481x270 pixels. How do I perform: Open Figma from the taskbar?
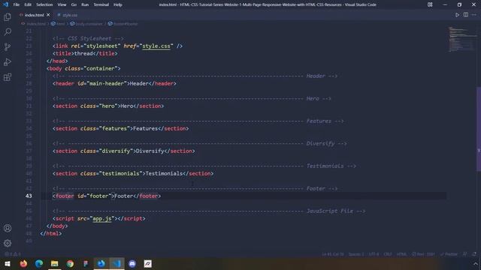tap(86, 263)
